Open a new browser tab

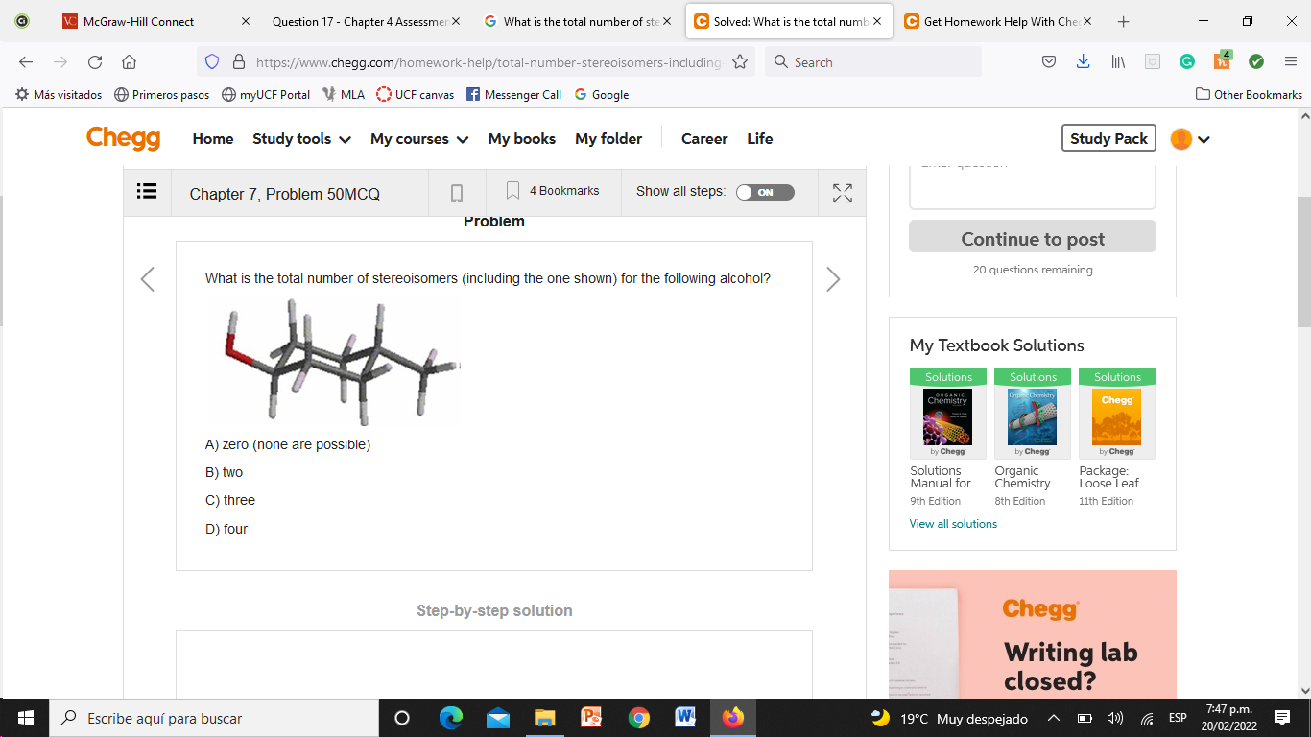click(x=1124, y=21)
